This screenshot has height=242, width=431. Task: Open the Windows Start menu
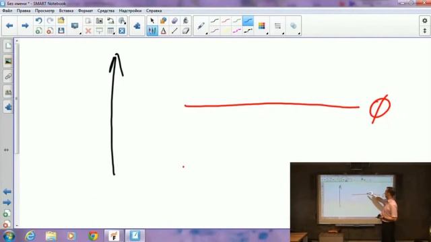tap(9, 236)
